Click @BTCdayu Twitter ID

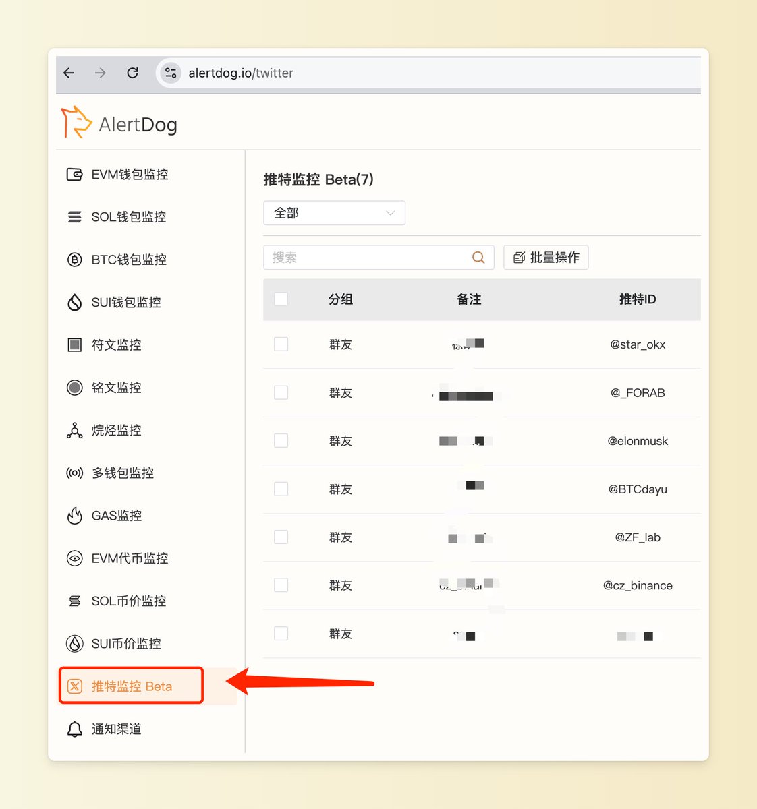pos(638,489)
